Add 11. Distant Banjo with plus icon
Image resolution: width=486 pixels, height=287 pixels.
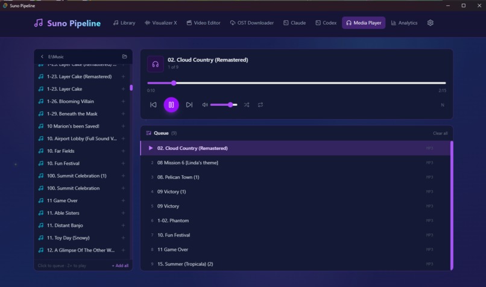[x=123, y=225]
